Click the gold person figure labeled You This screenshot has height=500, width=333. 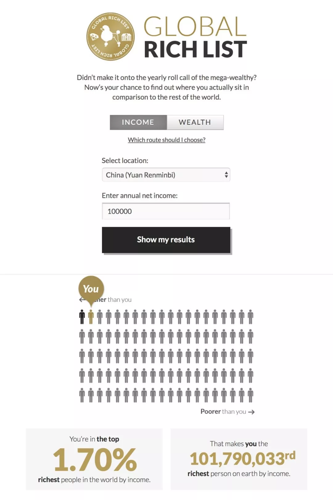tap(91, 317)
